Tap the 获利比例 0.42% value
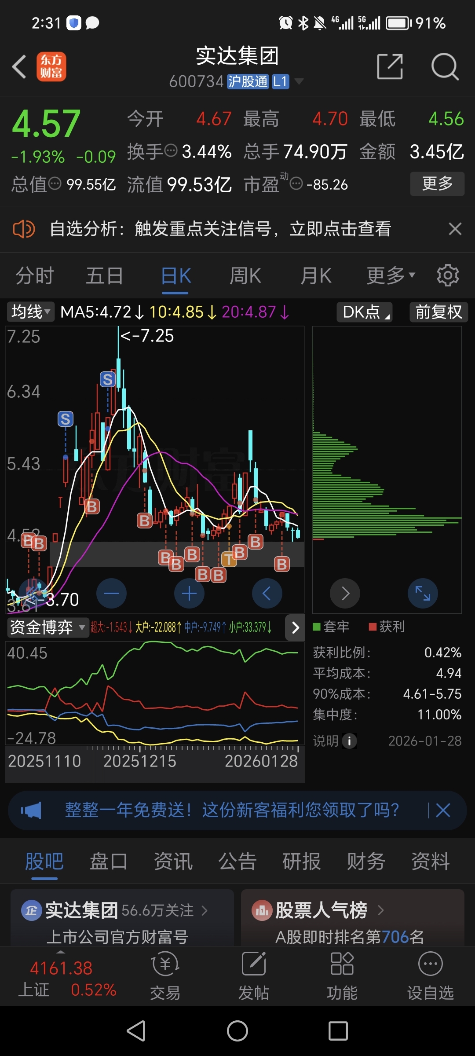Screen dimensions: 475x1056 pos(442,653)
